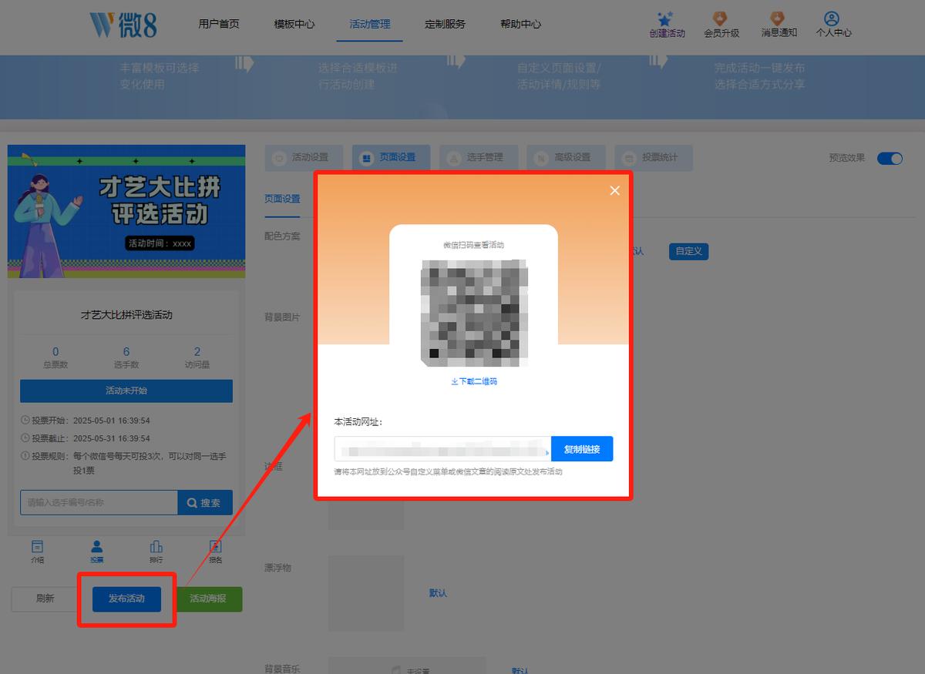Click the activity URL field
Image resolution: width=925 pixels, height=674 pixels.
pos(442,449)
